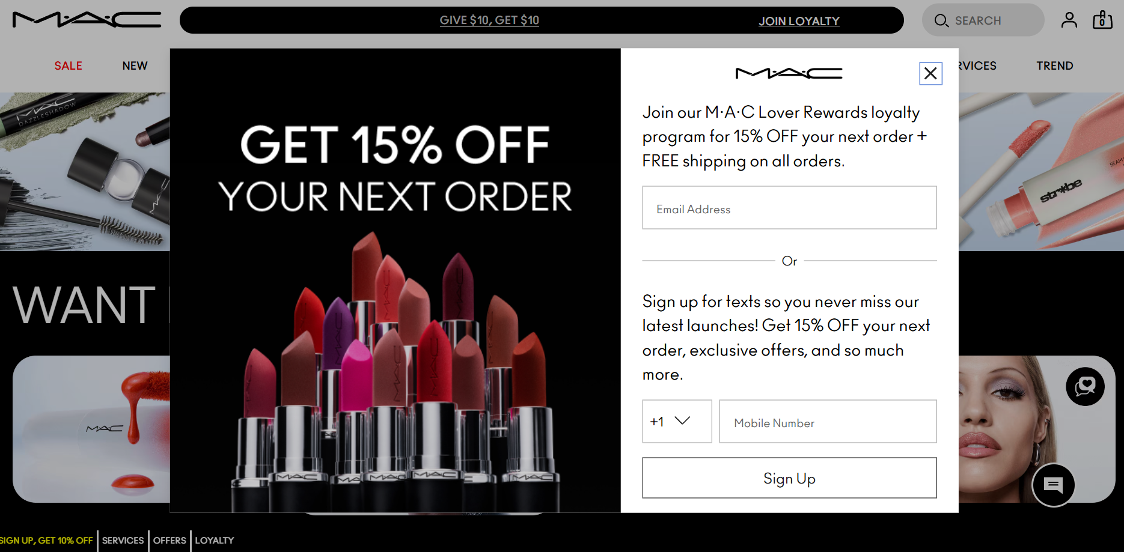Open the live chat bubble icon
The height and width of the screenshot is (552, 1124).
coord(1053,485)
